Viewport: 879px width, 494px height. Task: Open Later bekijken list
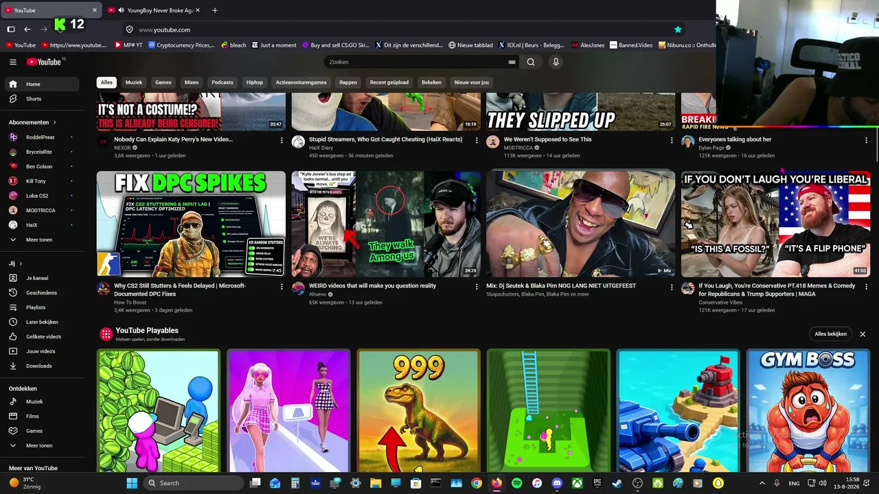click(x=43, y=322)
